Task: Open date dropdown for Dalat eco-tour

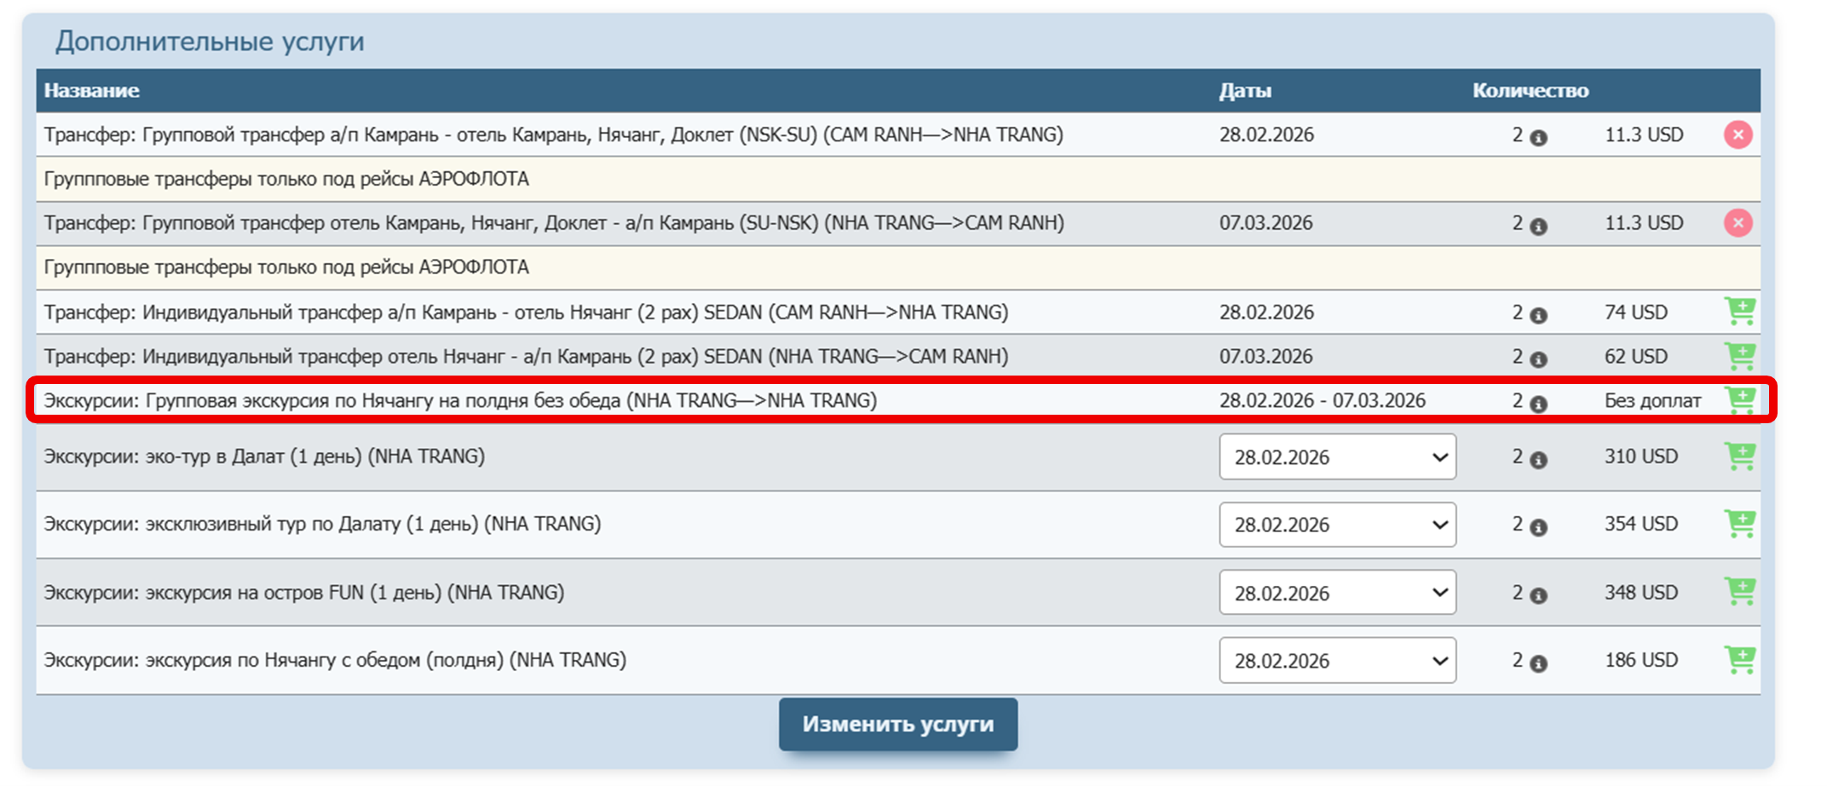Action: pyautogui.click(x=1337, y=456)
